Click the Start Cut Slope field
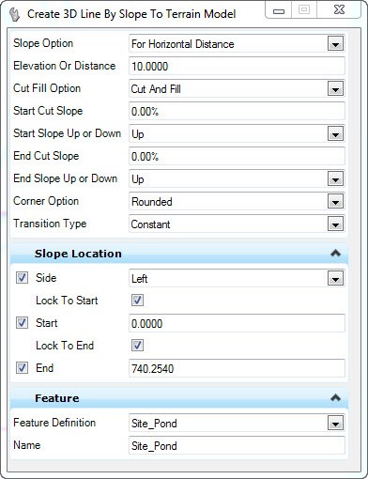 coord(237,111)
